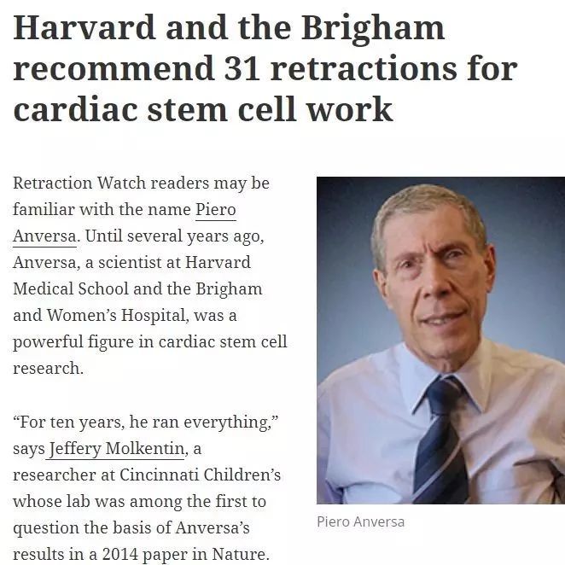Image resolution: width=565 pixels, height=565 pixels.
Task: Open the Jeffery Molkentin hyperlink
Action: (x=117, y=449)
